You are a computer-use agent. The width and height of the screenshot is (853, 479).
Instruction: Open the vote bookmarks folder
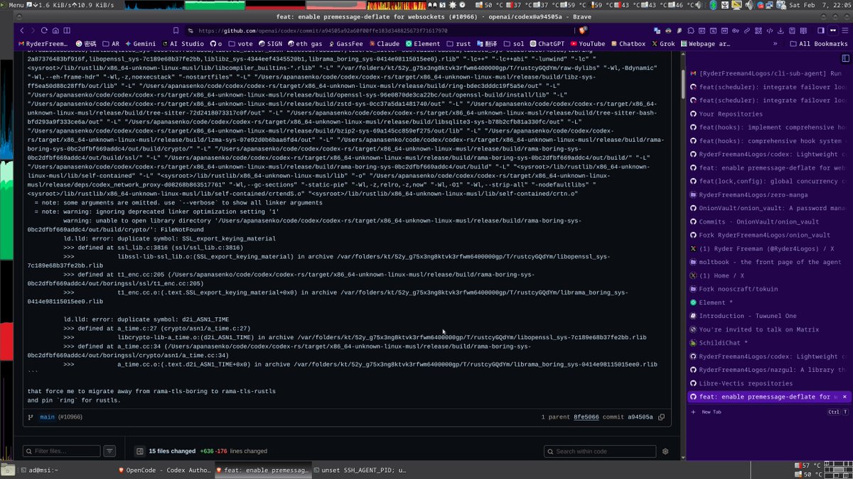point(240,43)
